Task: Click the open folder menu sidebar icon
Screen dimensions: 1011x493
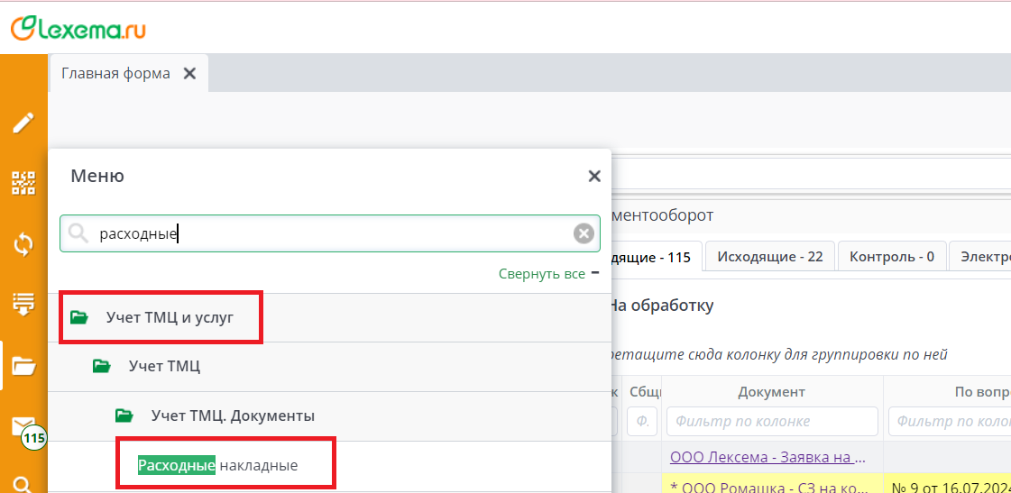Action: (23, 365)
